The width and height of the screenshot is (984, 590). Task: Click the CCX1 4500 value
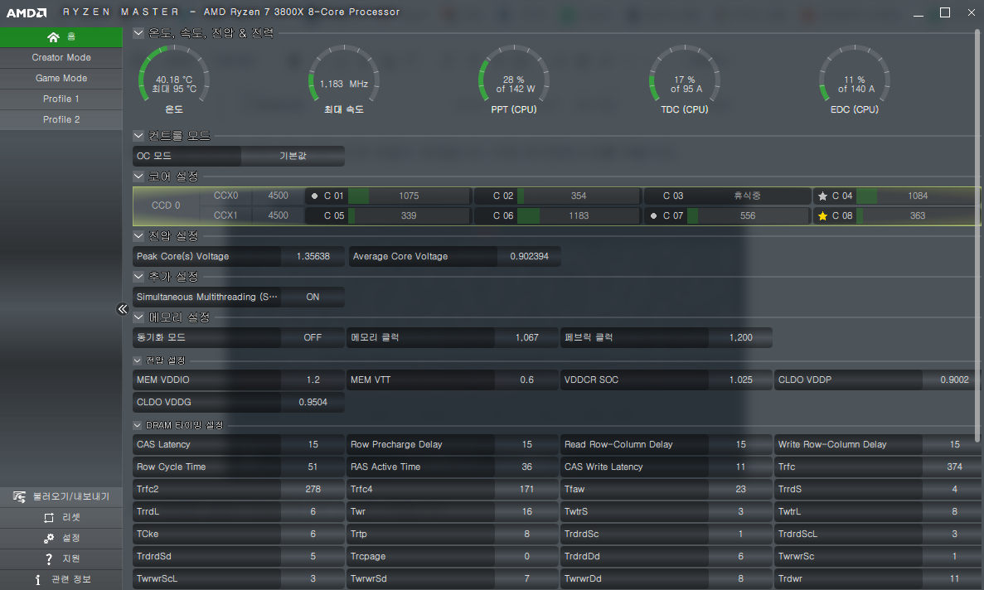pyautogui.click(x=278, y=215)
